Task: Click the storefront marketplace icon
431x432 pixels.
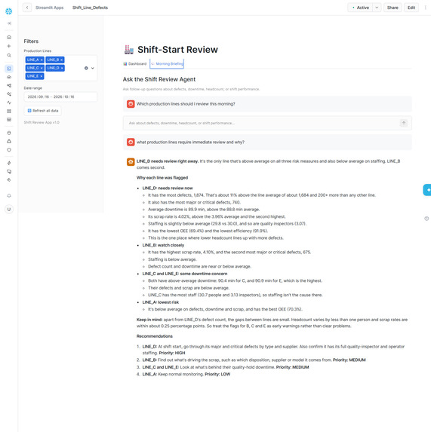Action: point(9,120)
